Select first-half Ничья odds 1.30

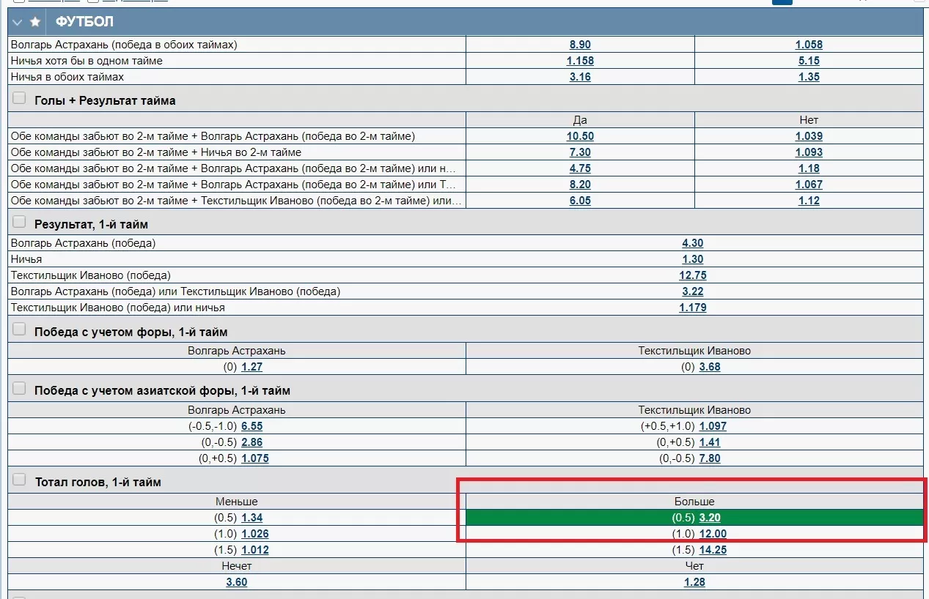[x=692, y=259]
